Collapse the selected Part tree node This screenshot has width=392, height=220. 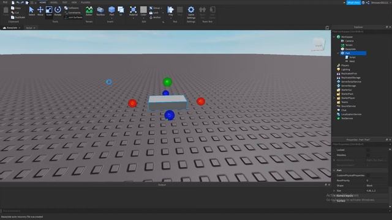338,53
